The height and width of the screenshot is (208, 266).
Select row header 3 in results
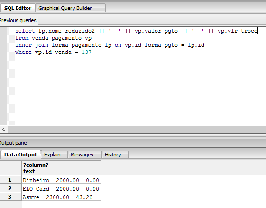click(10, 197)
